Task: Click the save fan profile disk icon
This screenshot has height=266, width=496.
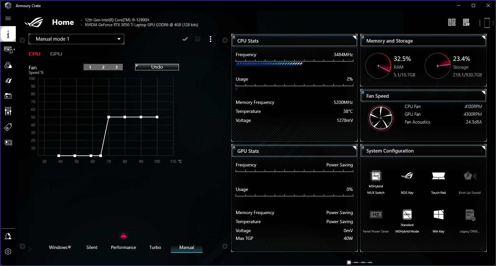Action: pos(198,39)
